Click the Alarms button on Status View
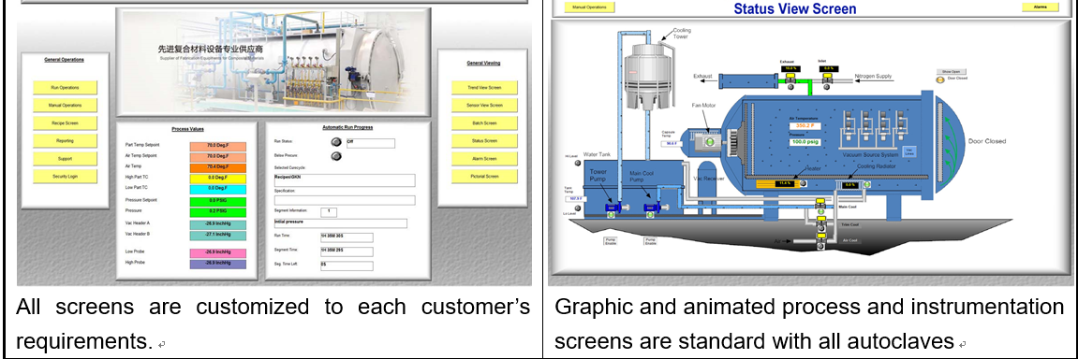Image resolution: width=1078 pixels, height=359 pixels. click(1041, 7)
